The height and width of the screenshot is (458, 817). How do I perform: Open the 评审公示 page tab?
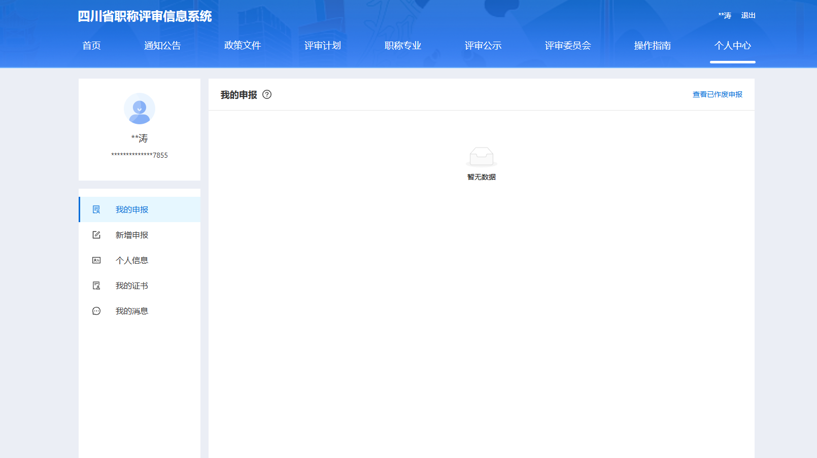coord(483,46)
